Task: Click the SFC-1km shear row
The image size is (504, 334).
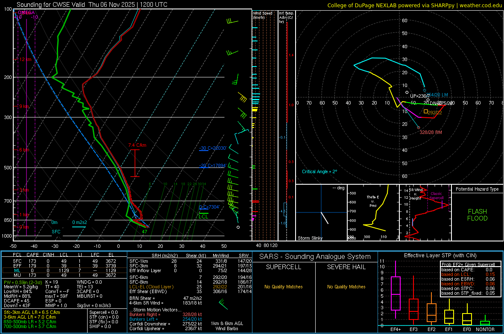Action: click(x=190, y=261)
